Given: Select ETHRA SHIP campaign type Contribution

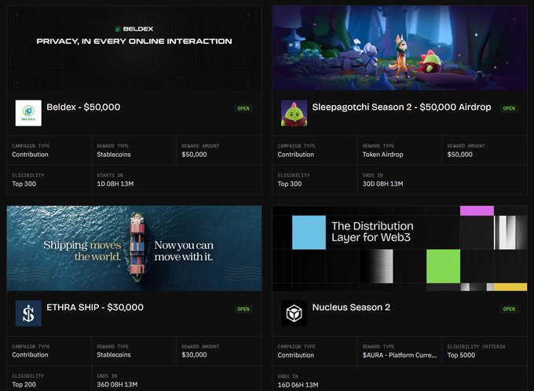Looking at the screenshot, I should pyautogui.click(x=30, y=355).
